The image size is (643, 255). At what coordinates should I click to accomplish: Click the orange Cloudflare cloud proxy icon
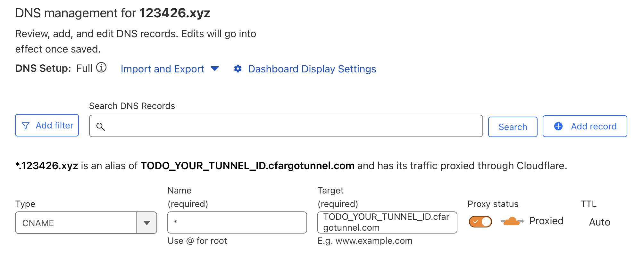(x=512, y=221)
